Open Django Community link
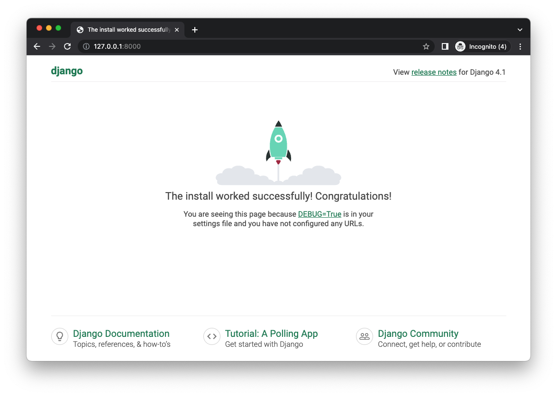557x396 pixels. pyautogui.click(x=418, y=334)
